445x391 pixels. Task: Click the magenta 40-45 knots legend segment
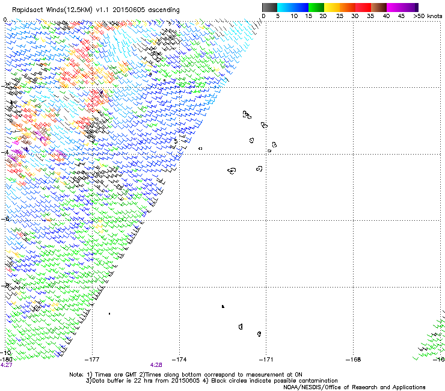click(394, 7)
